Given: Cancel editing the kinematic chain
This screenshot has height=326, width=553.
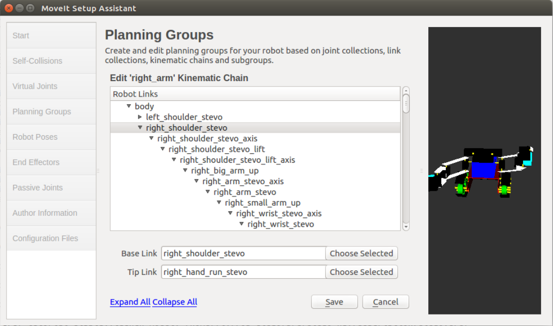Looking at the screenshot, I should point(386,302).
